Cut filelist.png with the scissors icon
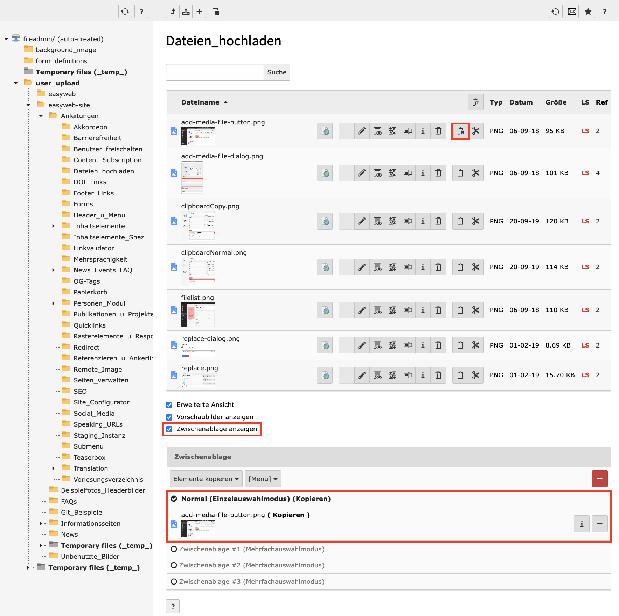The width and height of the screenshot is (619, 616). click(475, 310)
